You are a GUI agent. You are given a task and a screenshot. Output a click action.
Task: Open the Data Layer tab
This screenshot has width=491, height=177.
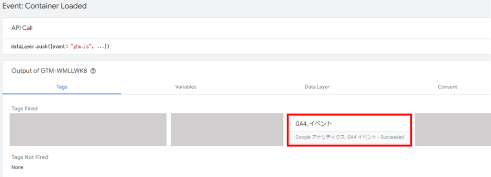[x=317, y=87]
